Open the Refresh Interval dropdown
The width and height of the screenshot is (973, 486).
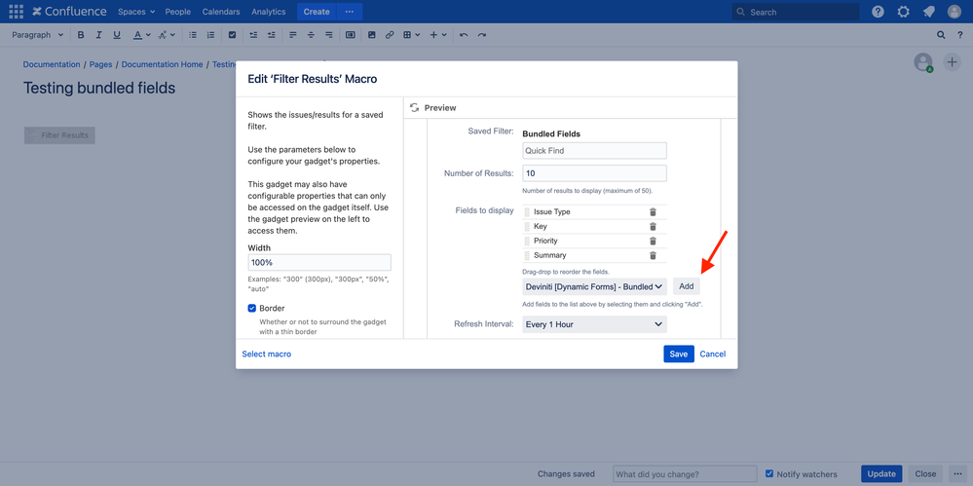(x=594, y=324)
